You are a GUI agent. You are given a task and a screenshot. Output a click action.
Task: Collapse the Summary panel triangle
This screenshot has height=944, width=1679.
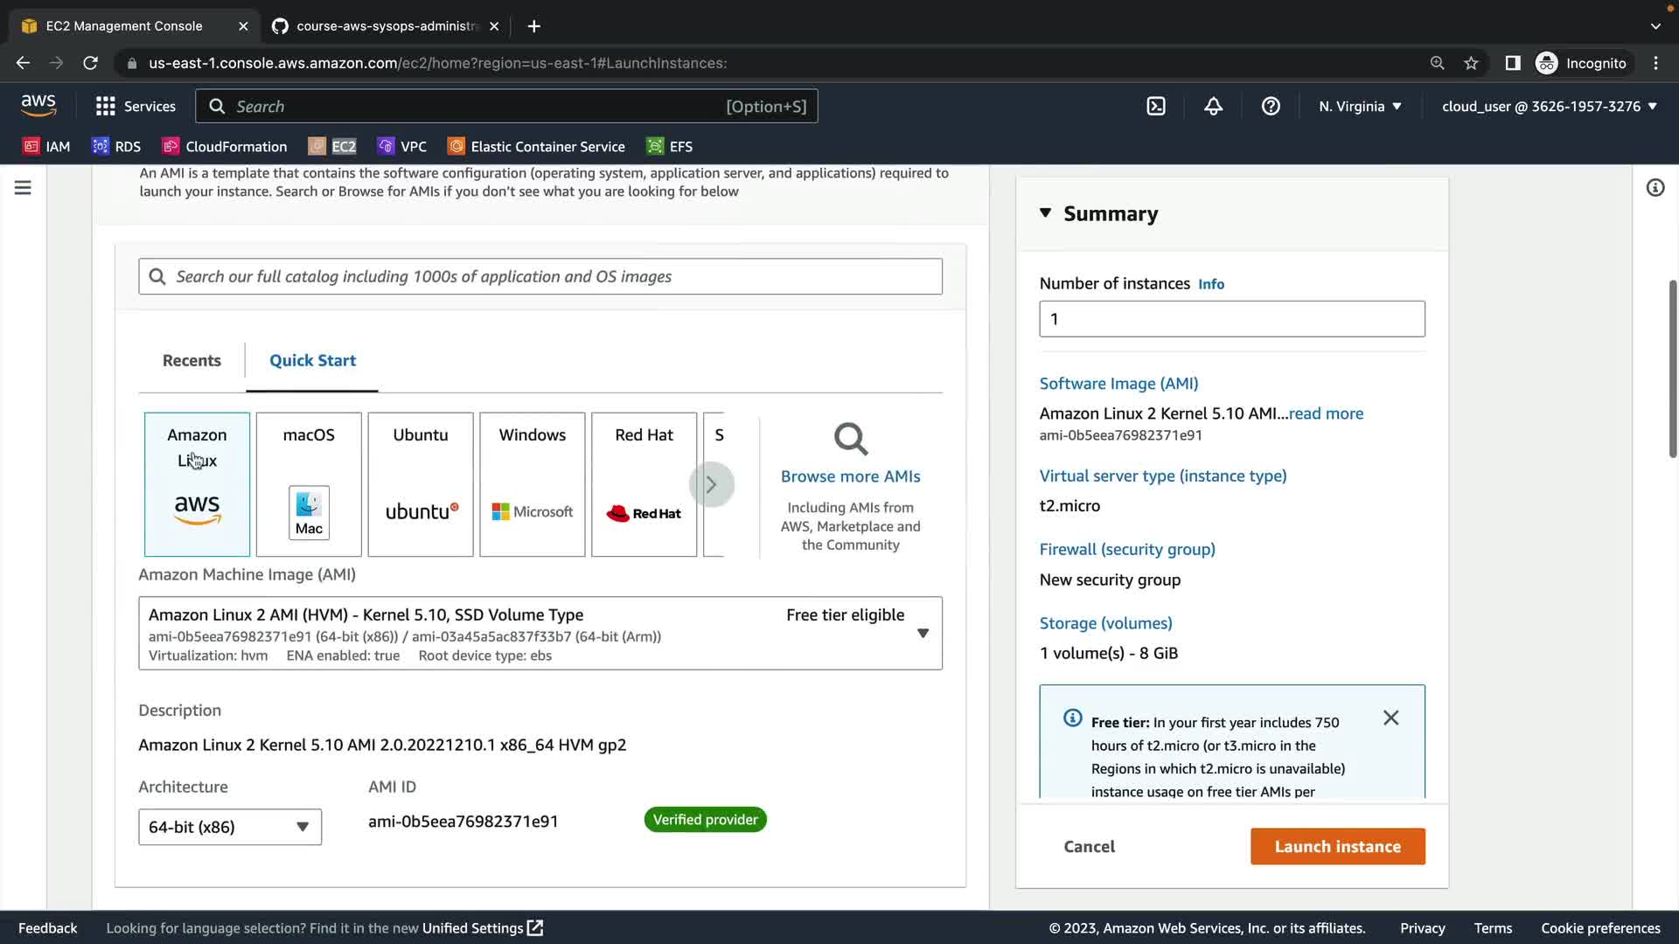pos(1045,212)
